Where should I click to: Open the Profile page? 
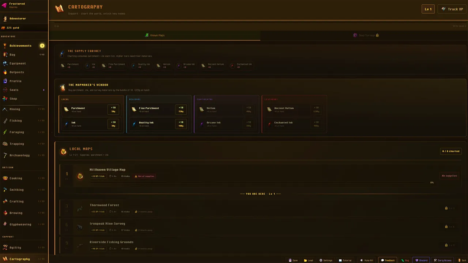(24, 81)
